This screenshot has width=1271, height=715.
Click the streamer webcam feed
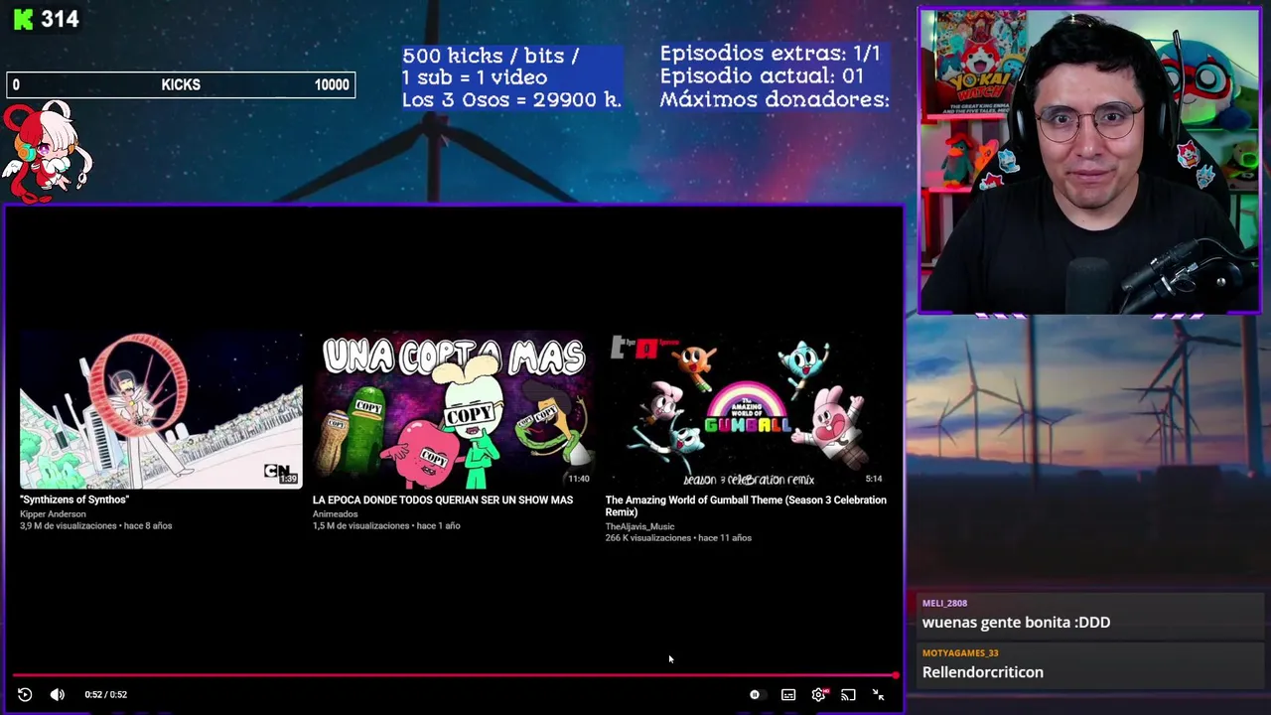[1089, 161]
